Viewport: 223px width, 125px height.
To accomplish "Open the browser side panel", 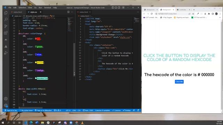I will click(213, 14).
